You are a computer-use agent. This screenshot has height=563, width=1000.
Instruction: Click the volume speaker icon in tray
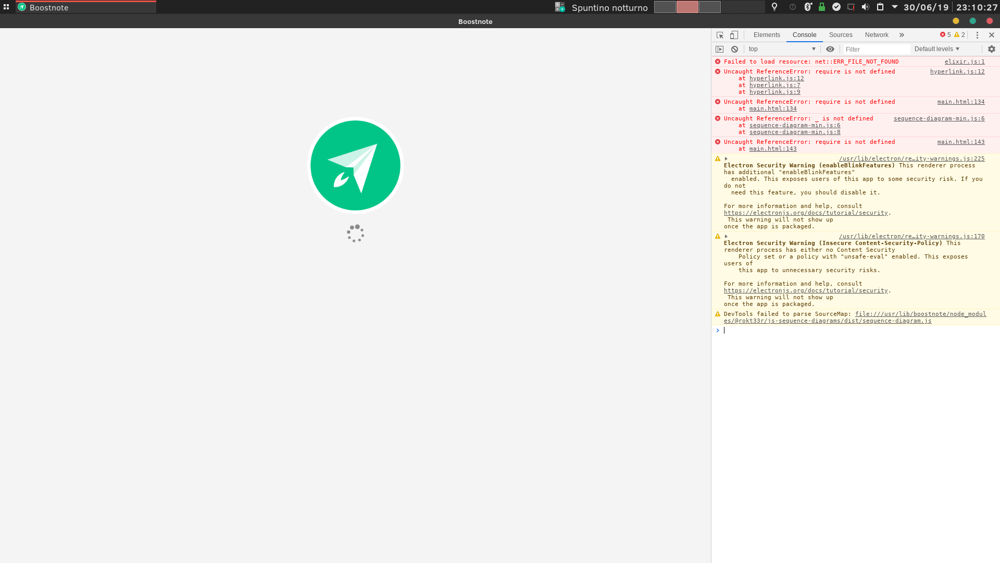tap(866, 7)
